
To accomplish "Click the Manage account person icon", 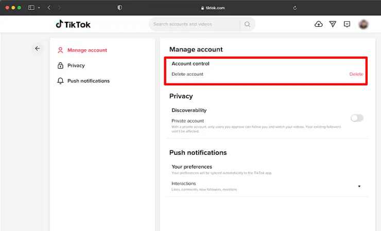I will [x=60, y=50].
